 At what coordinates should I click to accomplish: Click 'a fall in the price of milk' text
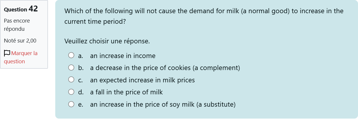[x=126, y=92]
